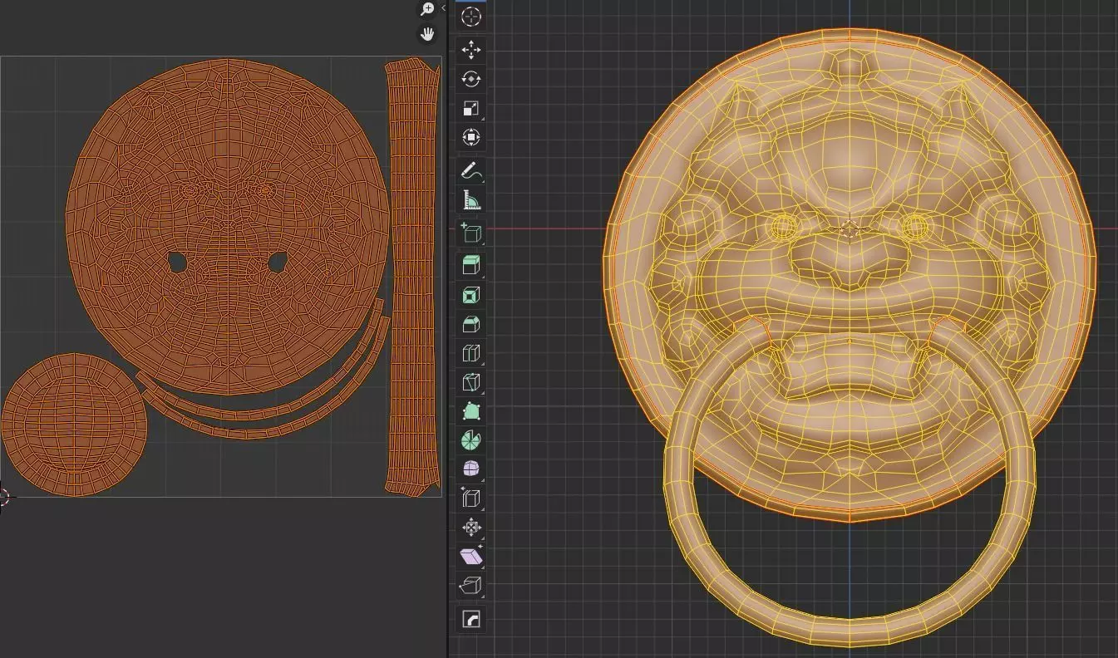Select the Annotate pencil tool

click(x=471, y=171)
